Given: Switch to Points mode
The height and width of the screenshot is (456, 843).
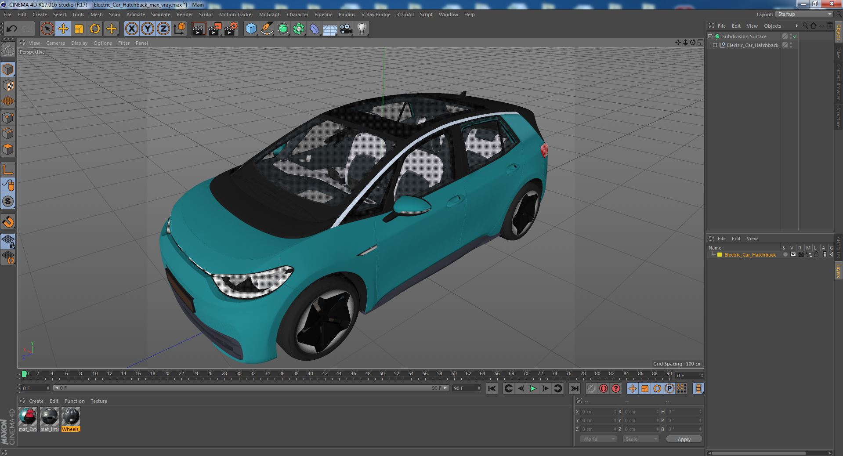Looking at the screenshot, I should click(x=8, y=118).
